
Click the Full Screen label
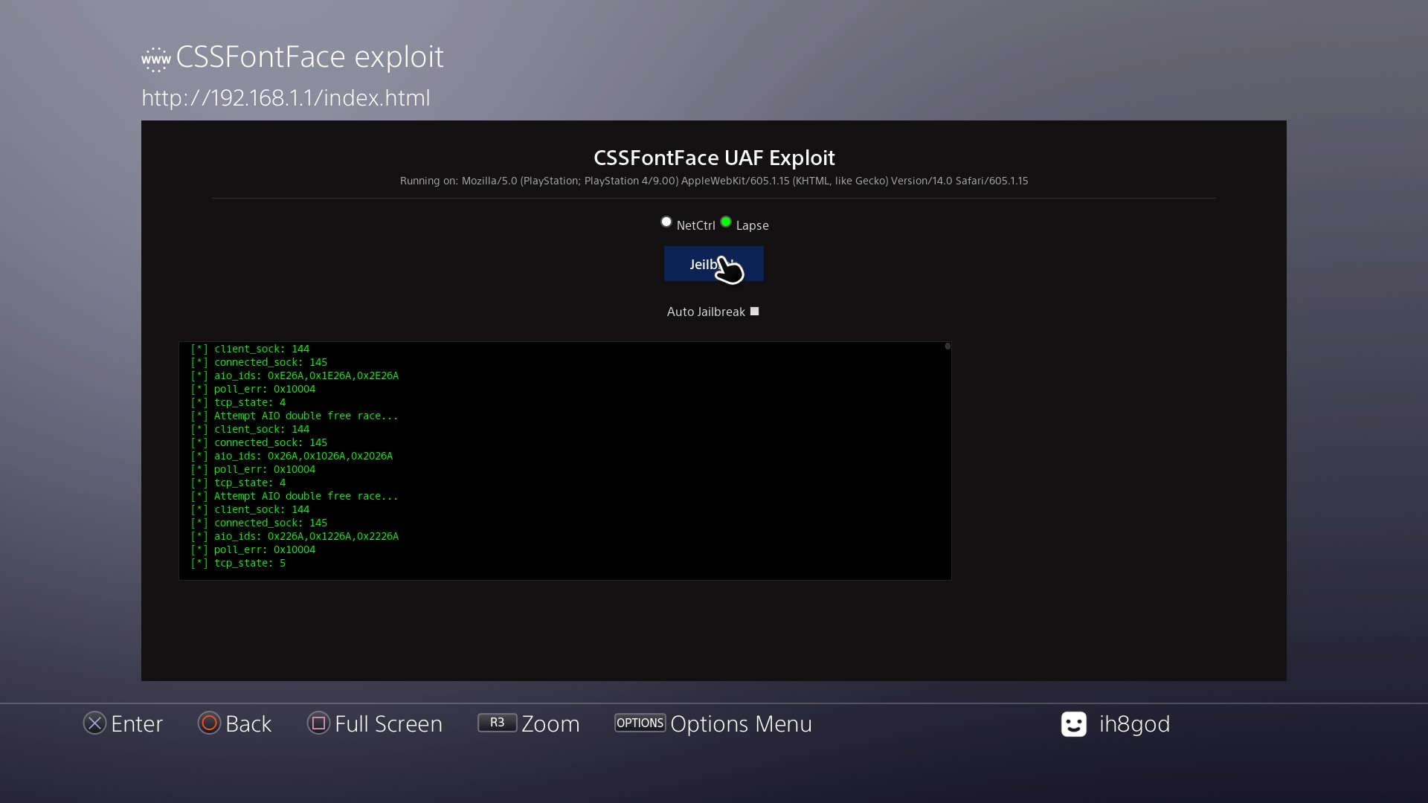click(388, 723)
